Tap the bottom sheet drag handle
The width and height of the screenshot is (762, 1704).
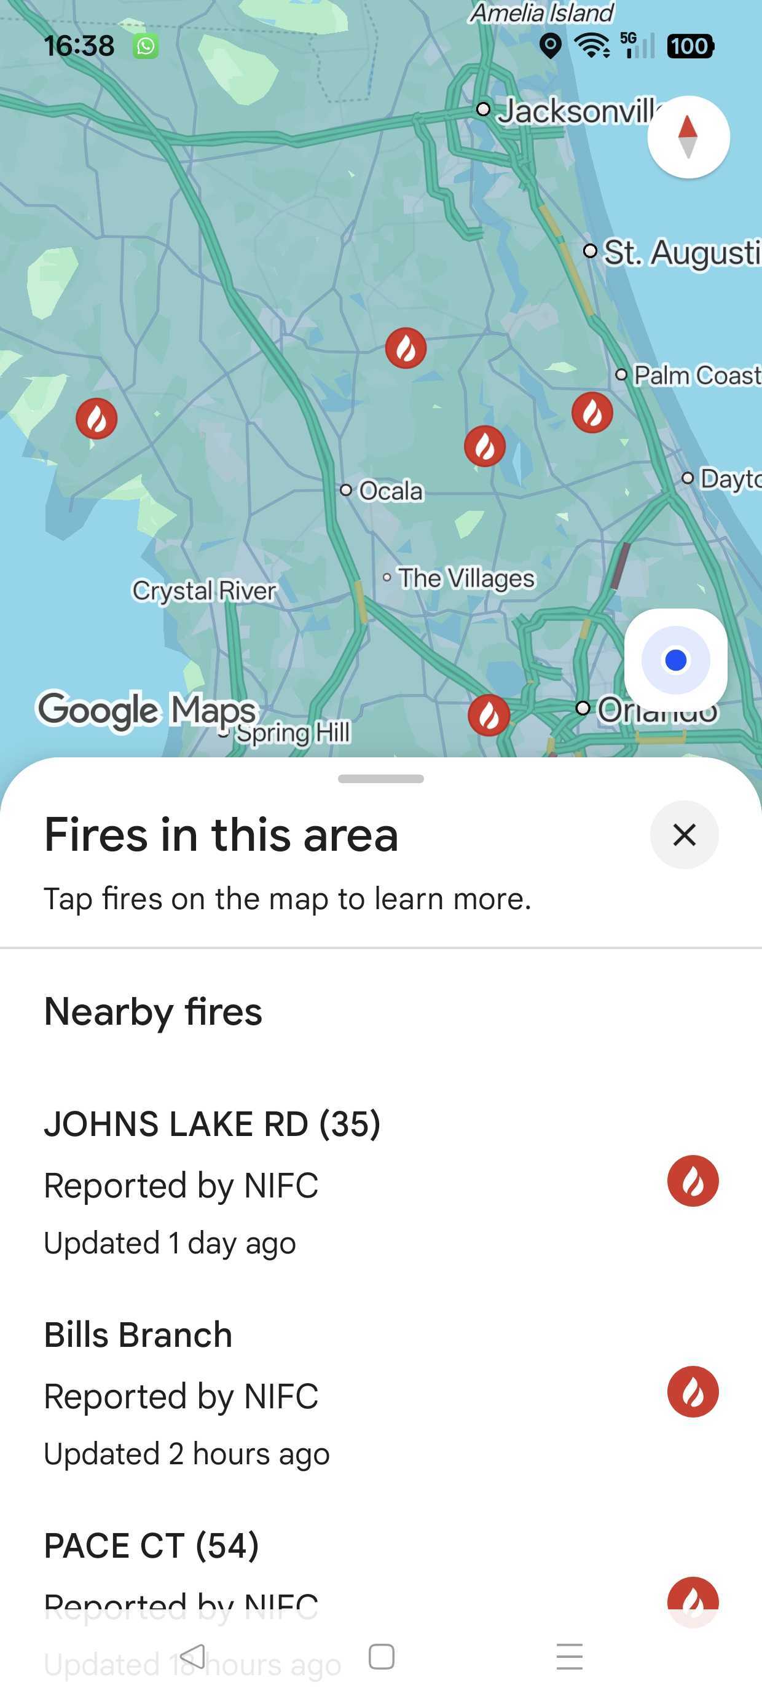[381, 779]
